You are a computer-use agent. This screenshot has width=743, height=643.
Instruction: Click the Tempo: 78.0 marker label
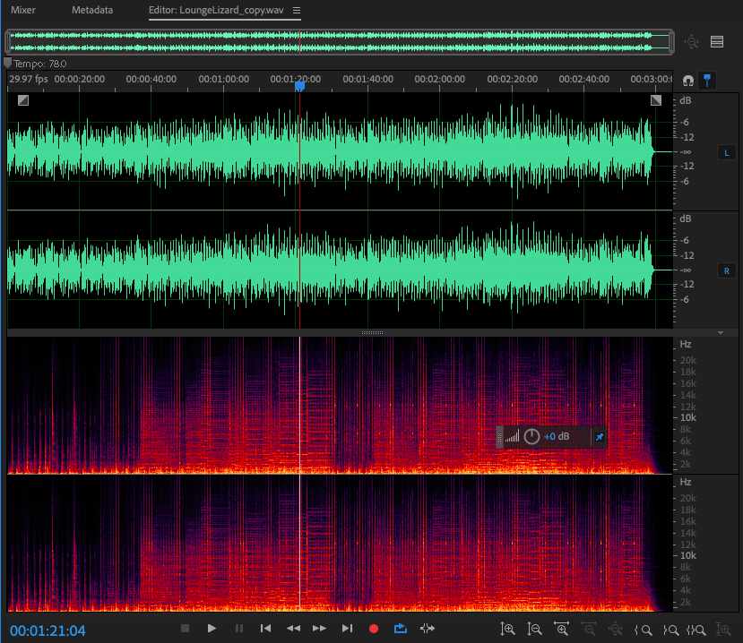click(x=40, y=64)
